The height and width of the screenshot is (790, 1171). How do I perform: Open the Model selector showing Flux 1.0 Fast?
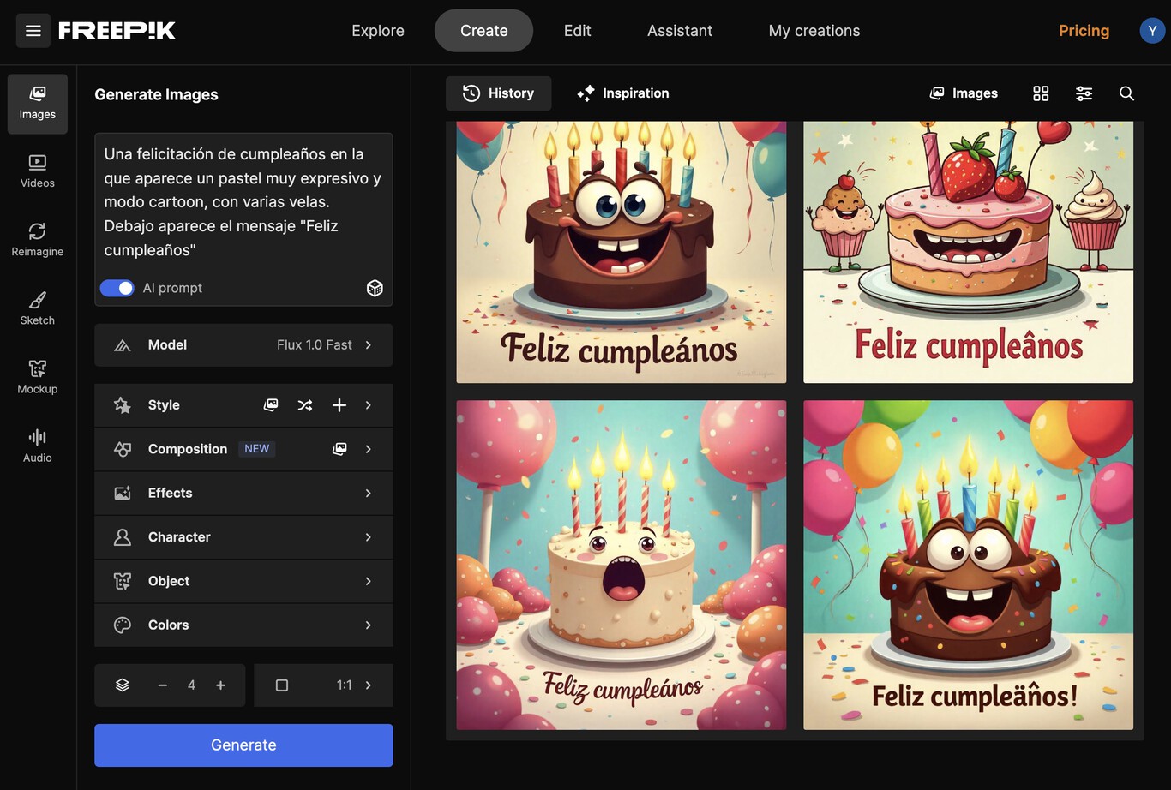pos(243,344)
